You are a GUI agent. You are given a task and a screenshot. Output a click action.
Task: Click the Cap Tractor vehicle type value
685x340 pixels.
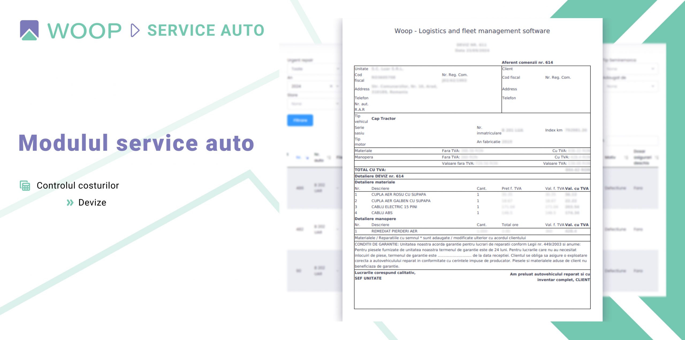pos(383,118)
